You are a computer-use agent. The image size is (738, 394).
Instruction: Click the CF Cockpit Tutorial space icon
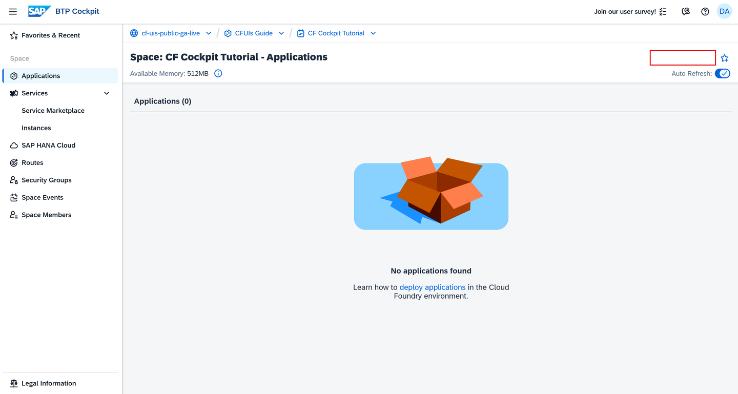(x=301, y=33)
